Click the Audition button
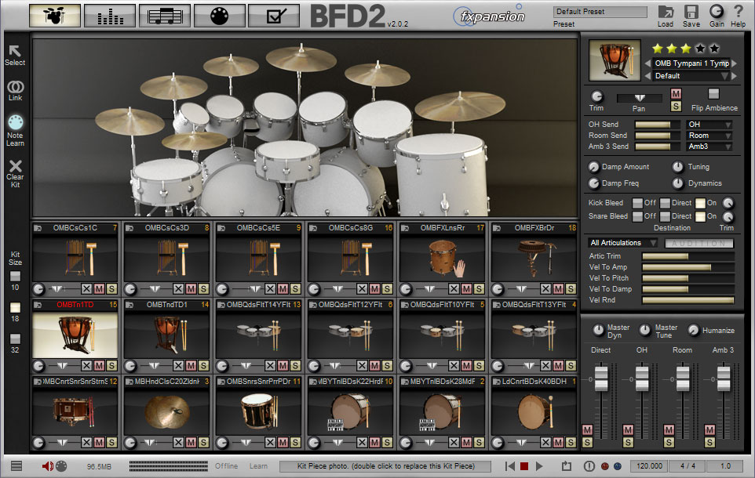The image size is (755, 478). click(x=698, y=244)
